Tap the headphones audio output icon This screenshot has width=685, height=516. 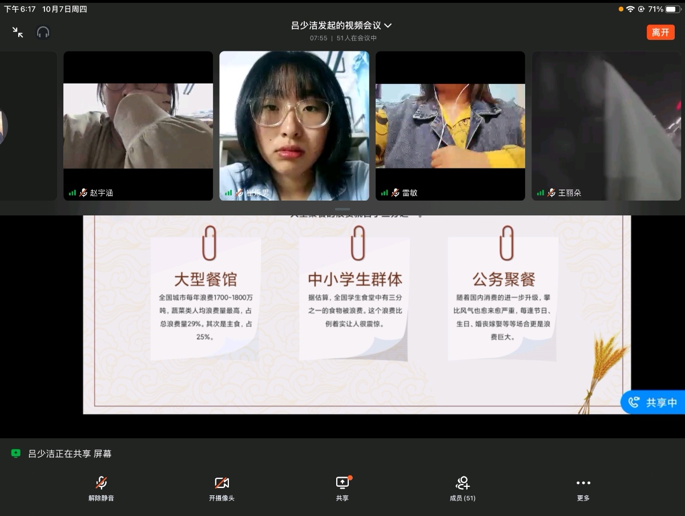(x=43, y=32)
